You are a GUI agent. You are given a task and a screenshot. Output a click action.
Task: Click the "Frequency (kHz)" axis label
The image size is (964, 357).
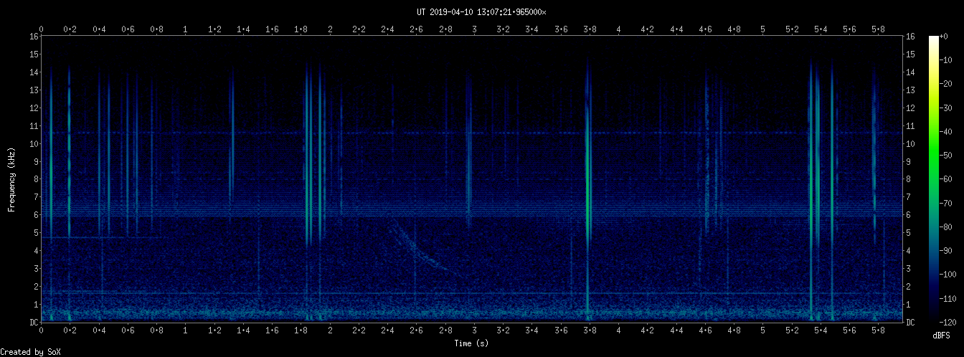point(12,179)
